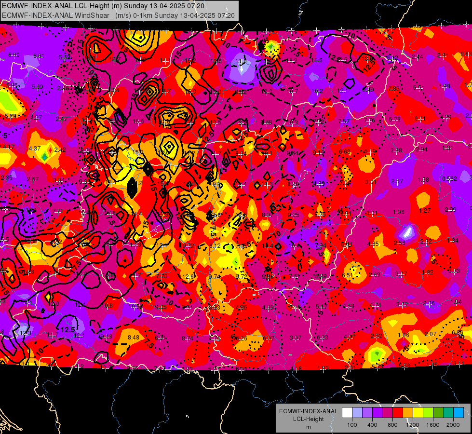
Task: Click the 5.19 grid value
Action: point(370,151)
